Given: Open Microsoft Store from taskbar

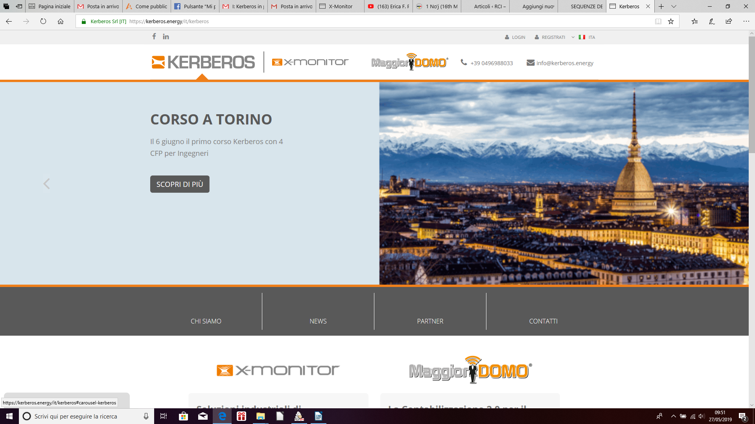Looking at the screenshot, I should [x=183, y=416].
